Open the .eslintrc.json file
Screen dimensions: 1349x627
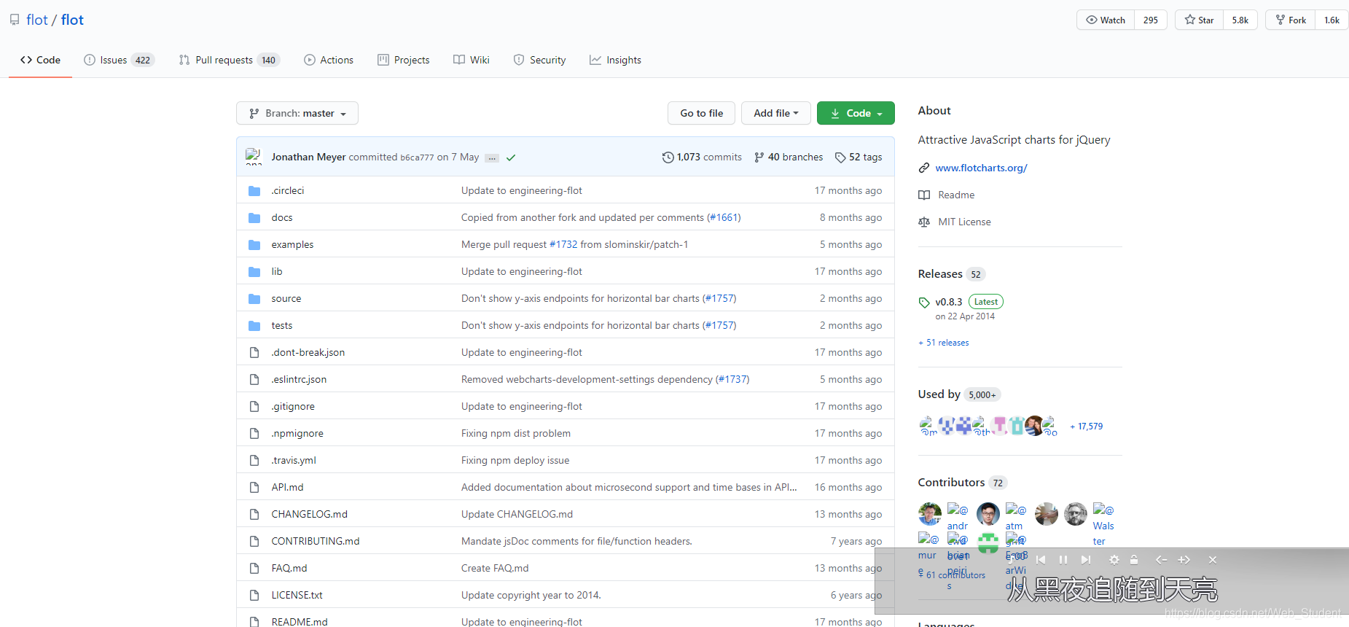299,379
